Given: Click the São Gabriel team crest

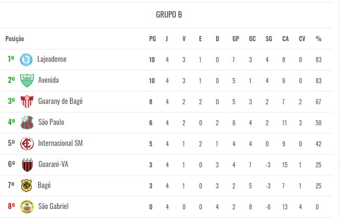Looking at the screenshot, I should (x=27, y=206).
